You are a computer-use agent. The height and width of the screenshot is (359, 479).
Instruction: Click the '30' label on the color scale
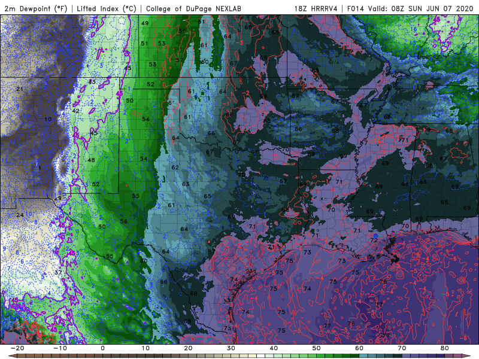(231, 348)
